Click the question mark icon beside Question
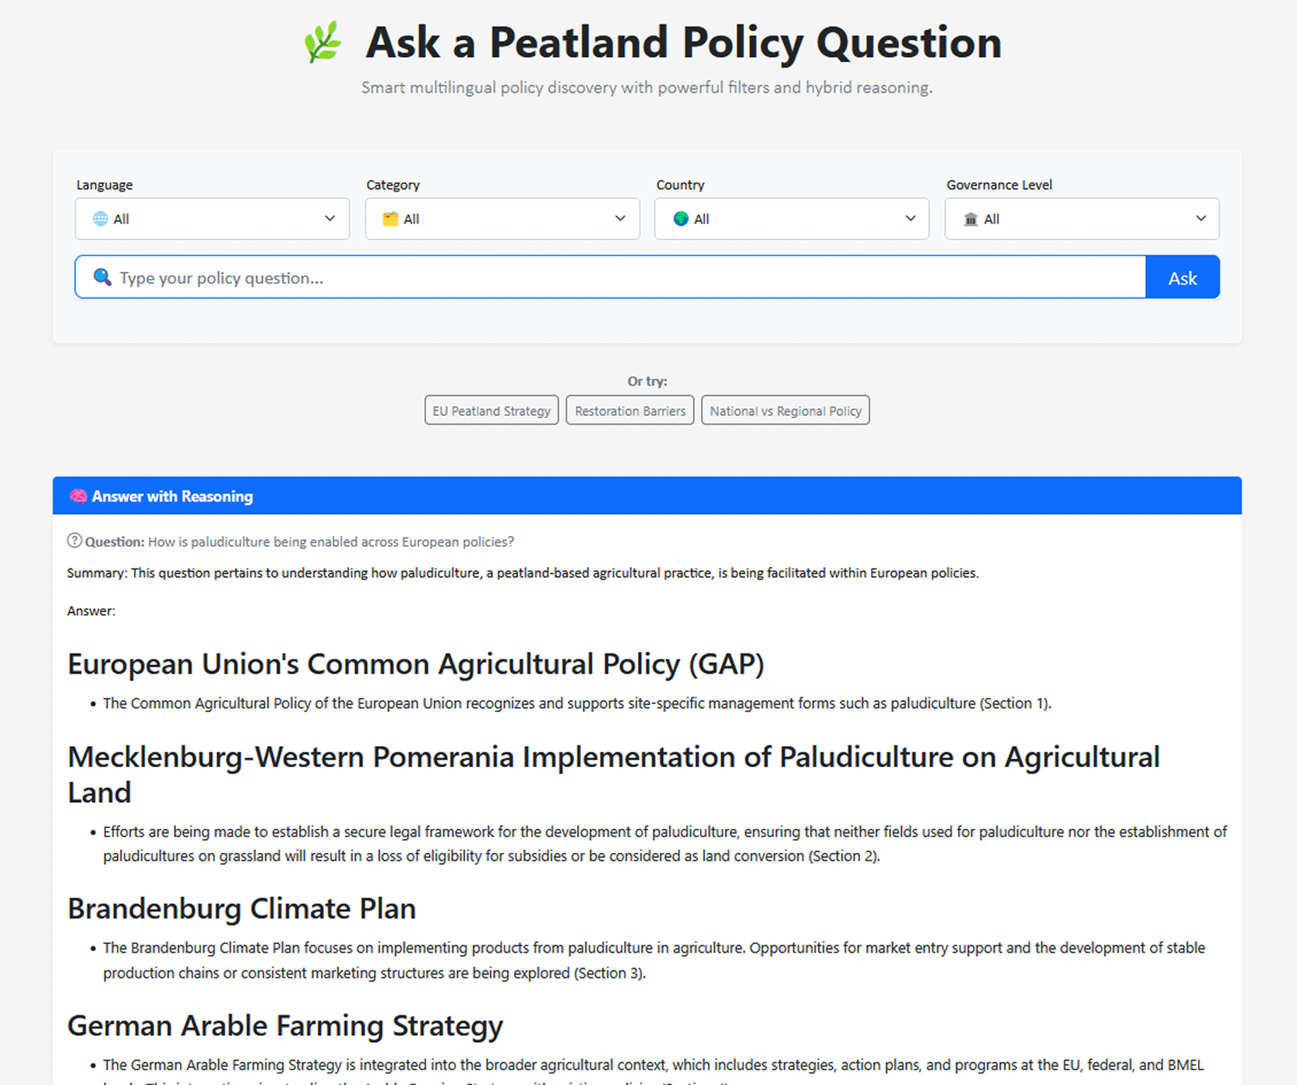The height and width of the screenshot is (1085, 1297). (74, 541)
